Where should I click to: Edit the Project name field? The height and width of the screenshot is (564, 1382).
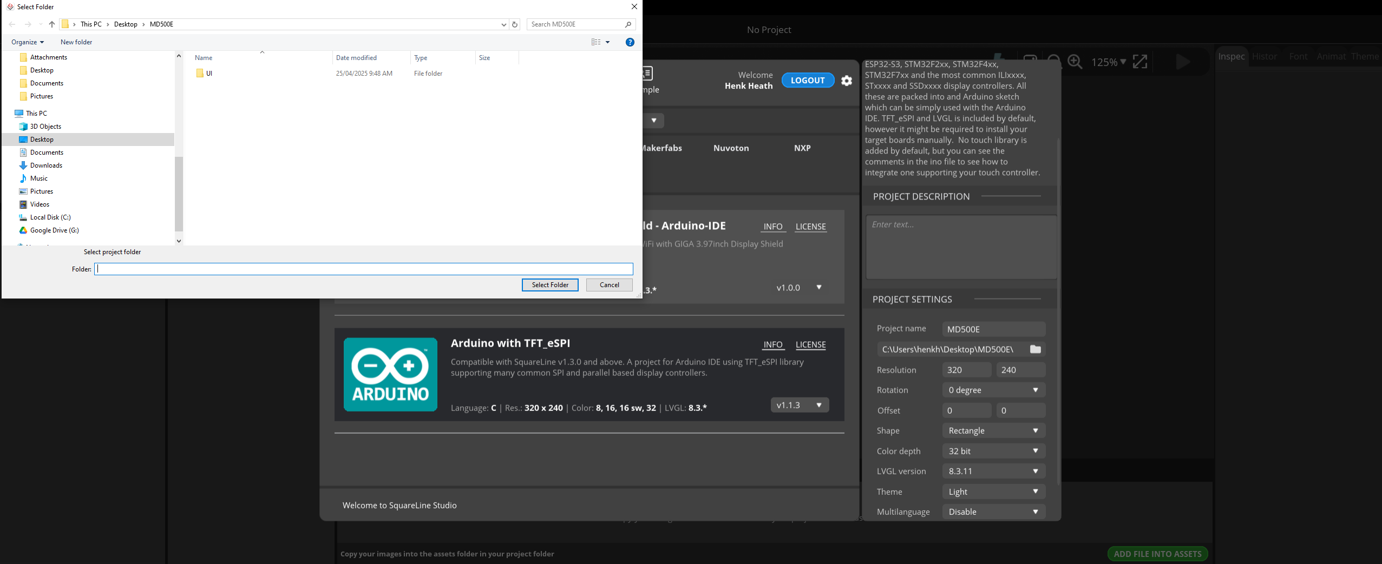(x=993, y=329)
